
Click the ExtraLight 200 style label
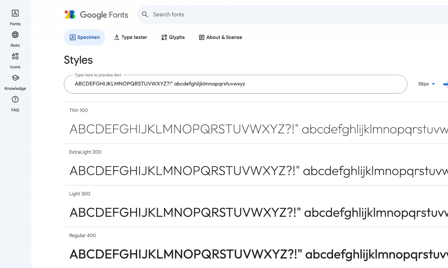[x=85, y=152]
